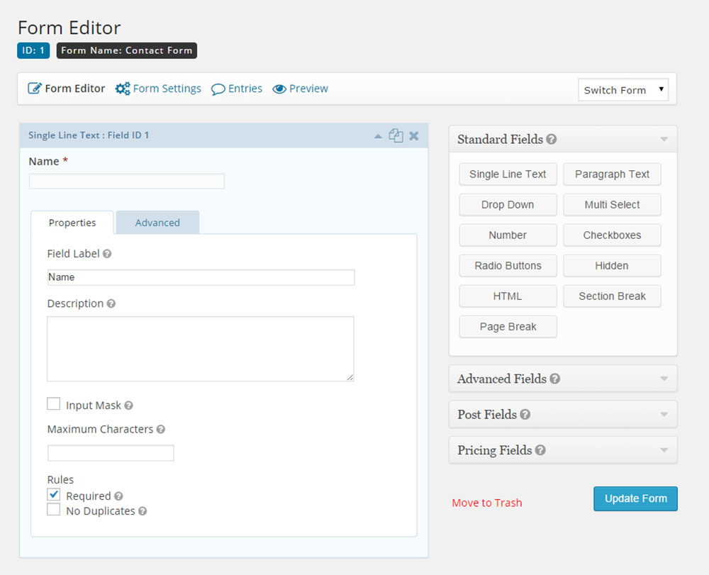
Task: Open form Preview
Action: pos(308,89)
